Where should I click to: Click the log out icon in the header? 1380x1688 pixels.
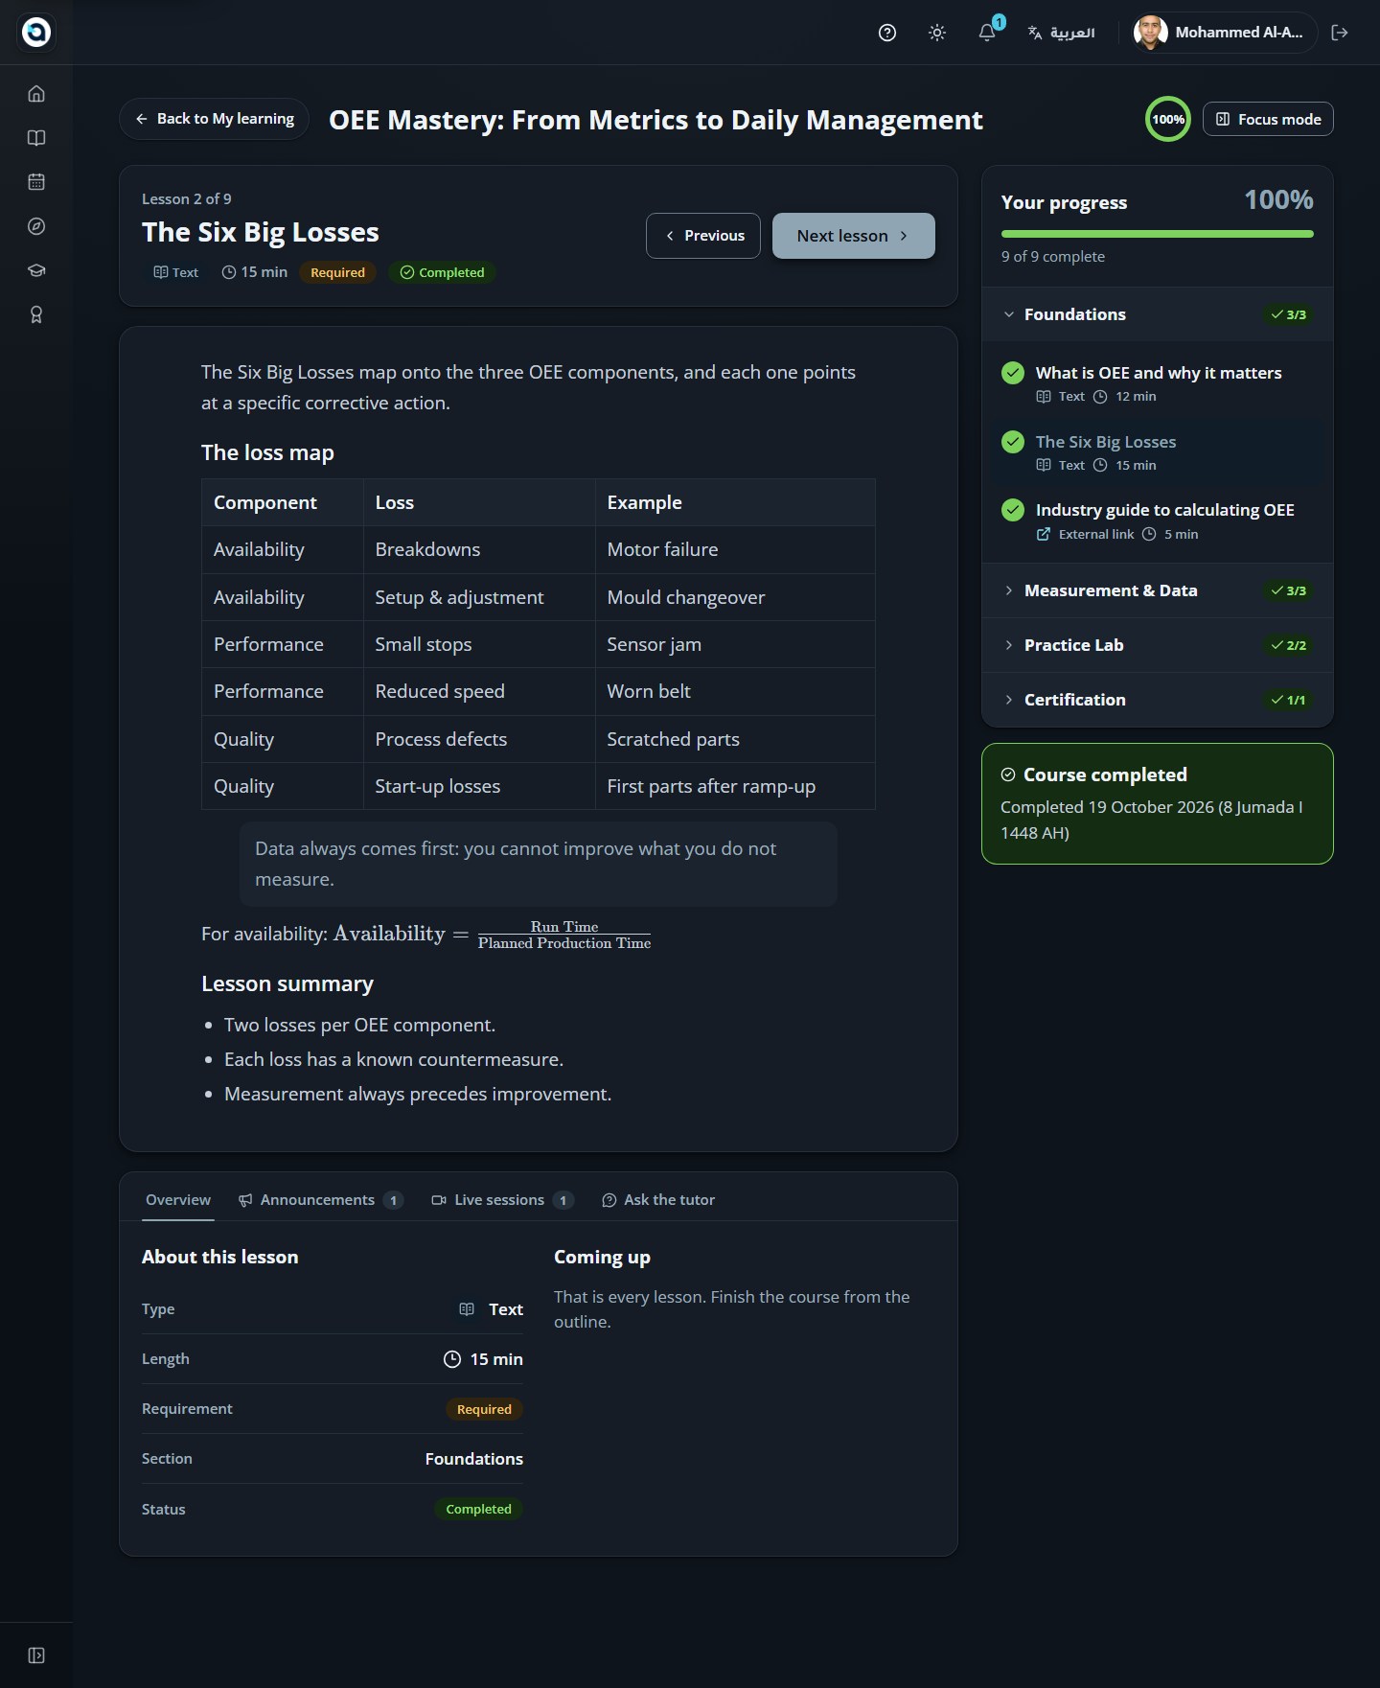[1340, 33]
